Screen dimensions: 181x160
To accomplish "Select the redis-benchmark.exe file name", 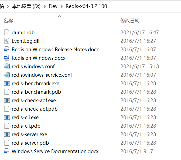I will click(x=35, y=84).
